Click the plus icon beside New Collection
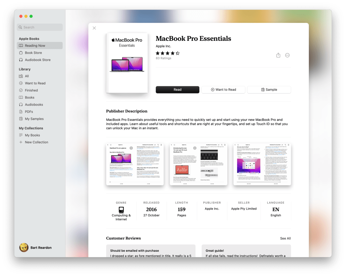Viewport: 346px width, 276px height. point(21,142)
